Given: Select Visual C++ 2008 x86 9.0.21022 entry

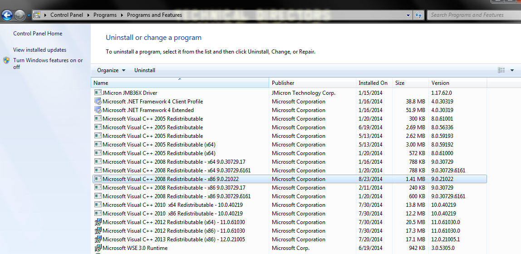Looking at the screenshot, I should click(289, 179).
